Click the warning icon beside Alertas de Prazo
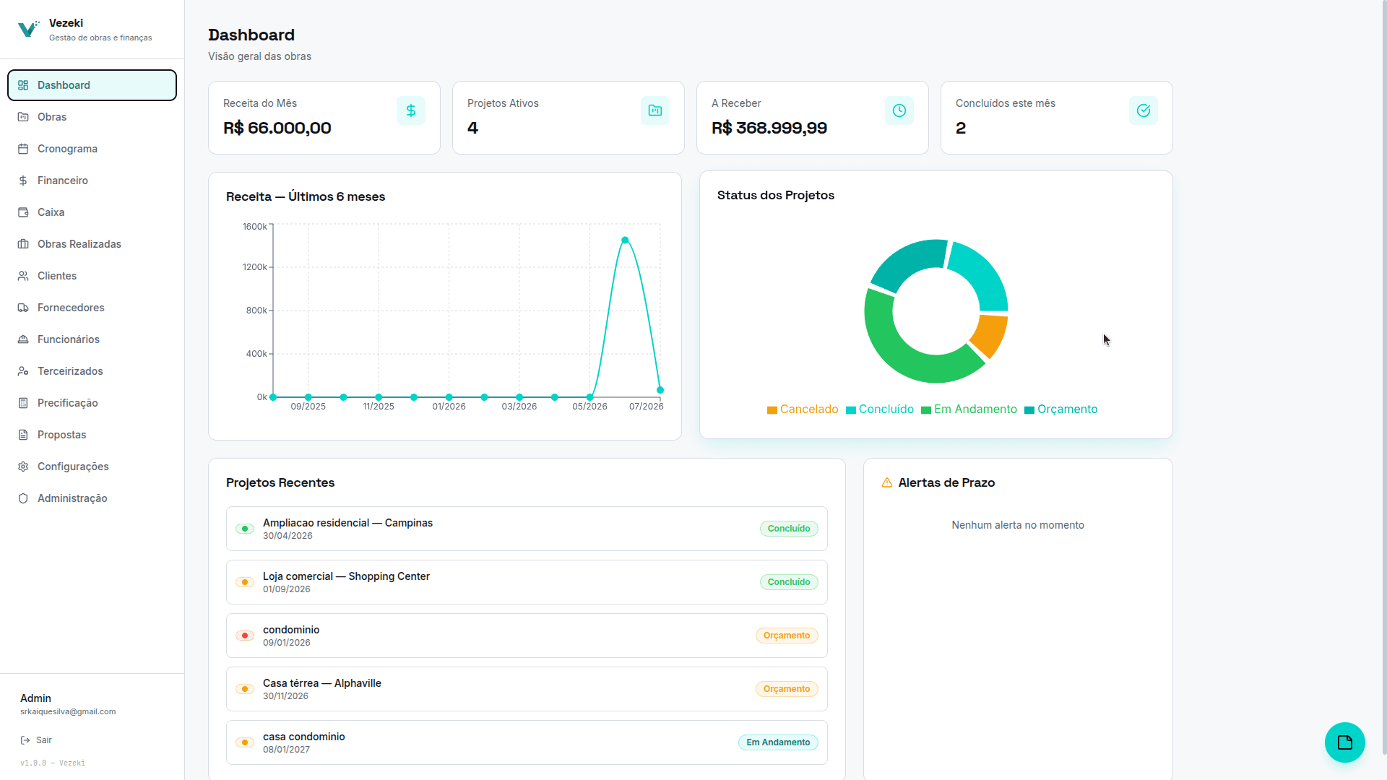Image resolution: width=1387 pixels, height=780 pixels. [887, 482]
